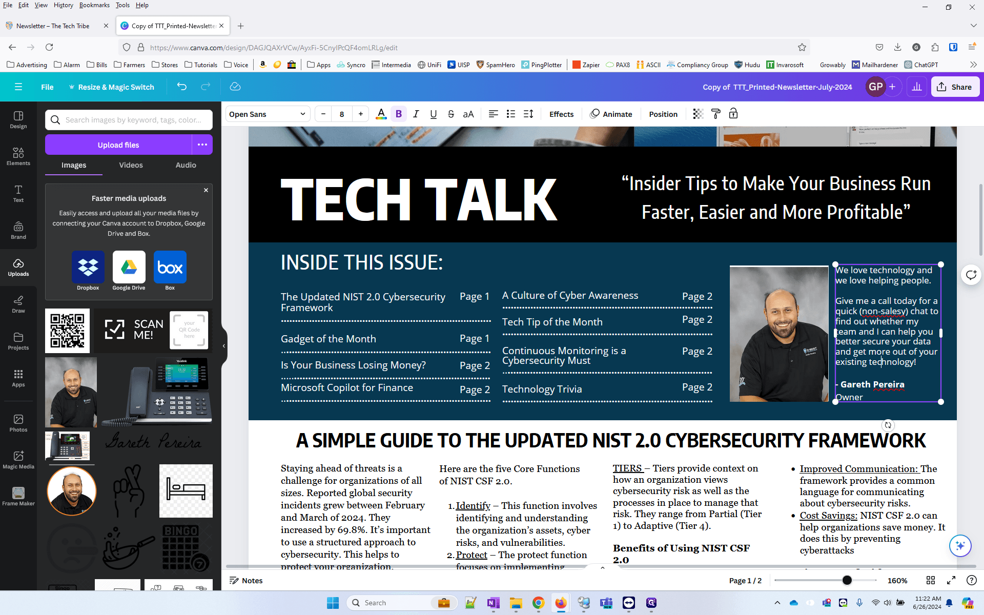Image resolution: width=984 pixels, height=615 pixels.
Task: Open Resize & Magic Switch
Action: click(x=111, y=87)
